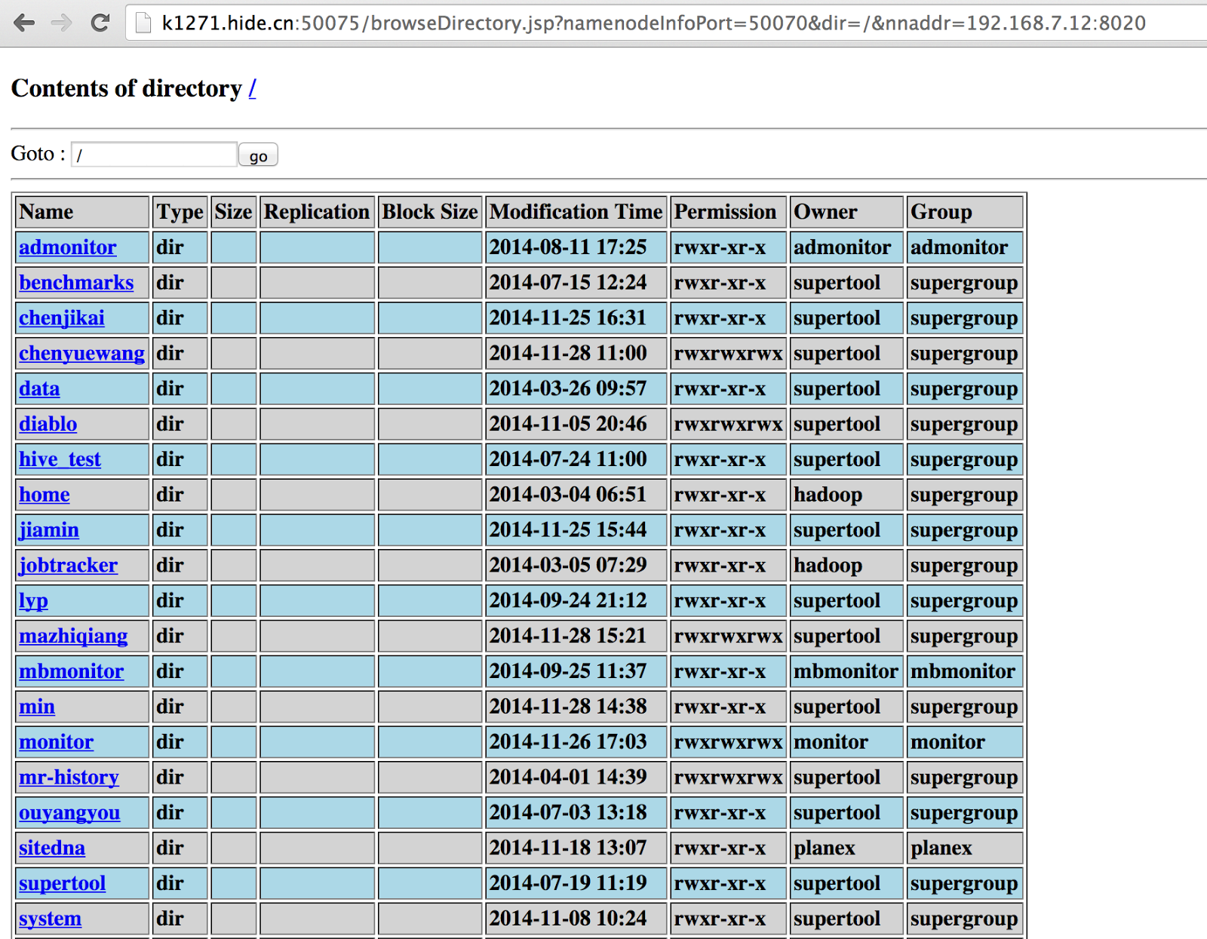Viewport: 1207px width, 939px height.
Task: Open the data directory
Action: pos(39,389)
